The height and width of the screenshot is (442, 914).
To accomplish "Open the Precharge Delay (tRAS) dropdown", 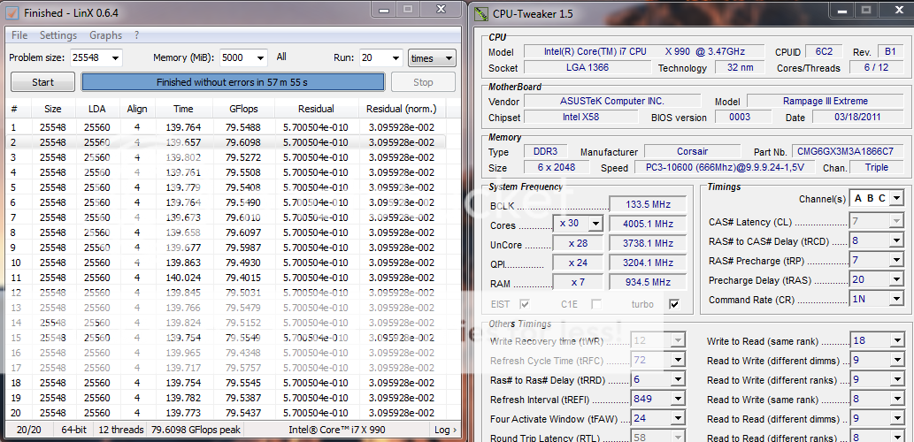I will [896, 279].
